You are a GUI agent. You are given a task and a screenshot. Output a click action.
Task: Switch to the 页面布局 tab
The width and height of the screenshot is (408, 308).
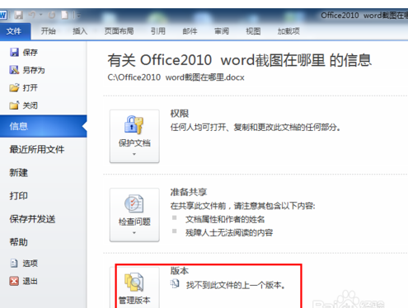(119, 31)
